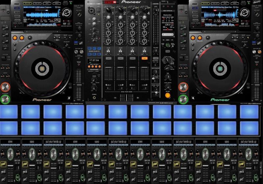Click the jog wheel center of deck 3

pos(42,68)
